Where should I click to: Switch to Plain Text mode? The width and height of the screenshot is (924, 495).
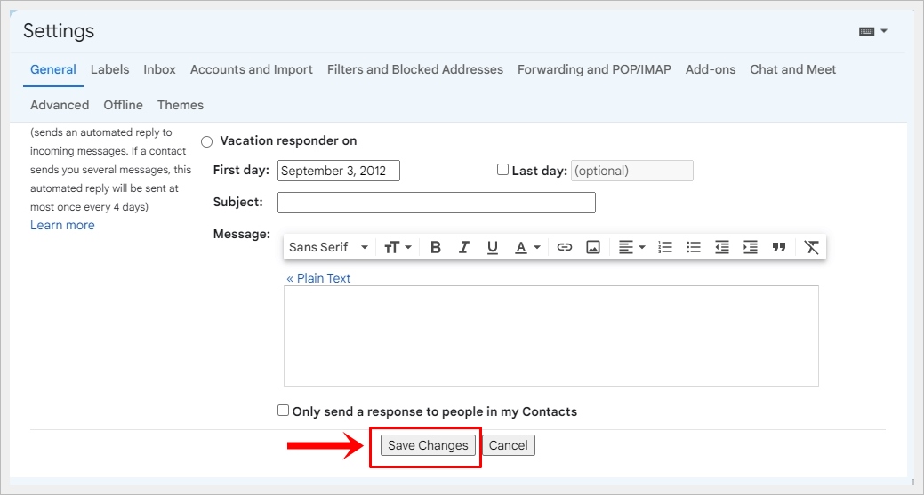[x=318, y=278]
